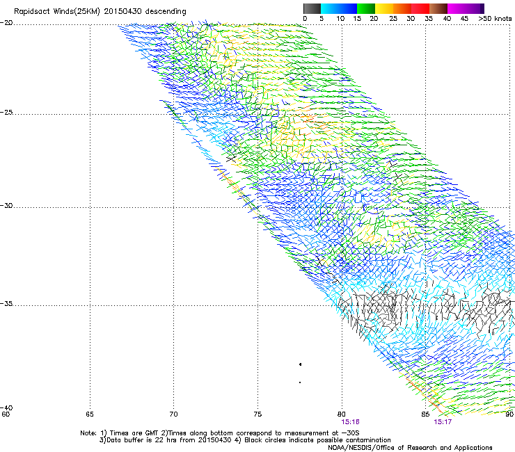Click the lower black contamination dot
This screenshot has height=452, width=515.
[x=300, y=382]
